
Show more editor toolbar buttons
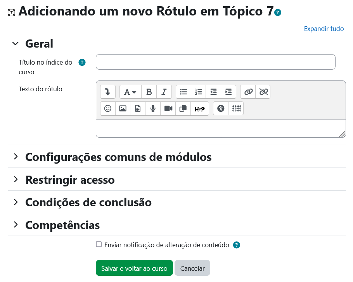tap(108, 92)
